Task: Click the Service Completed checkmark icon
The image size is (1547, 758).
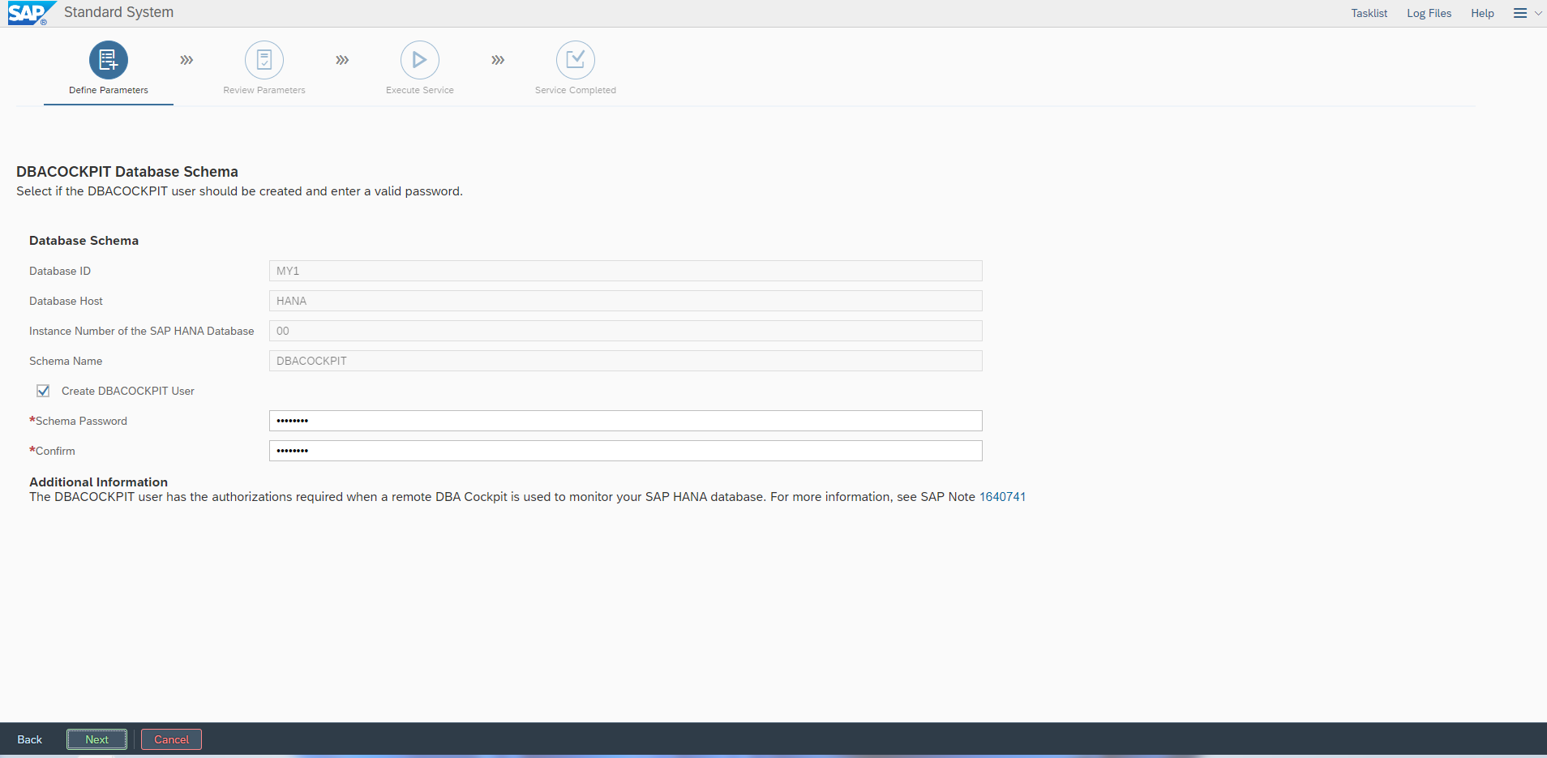Action: coord(576,60)
